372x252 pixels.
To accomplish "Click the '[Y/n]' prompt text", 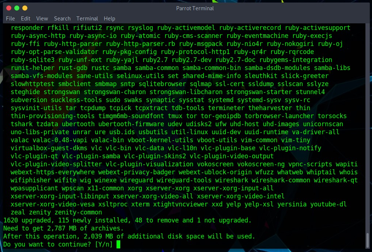I will click(104, 244).
